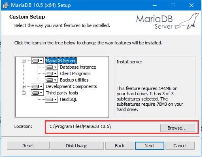Open the Third party tools feature icon dropdown

[x=38, y=93]
